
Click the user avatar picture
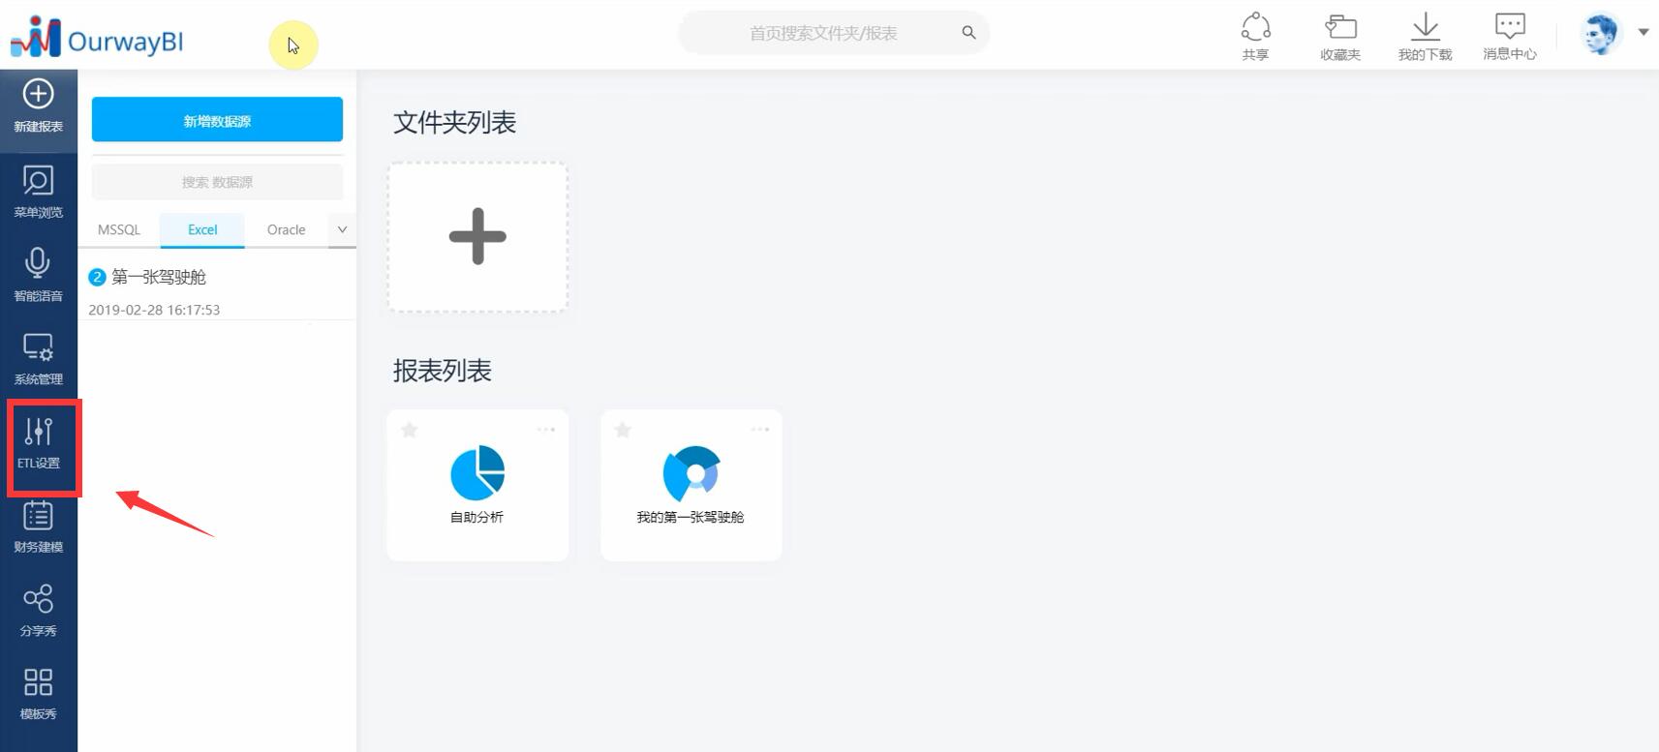[1601, 34]
